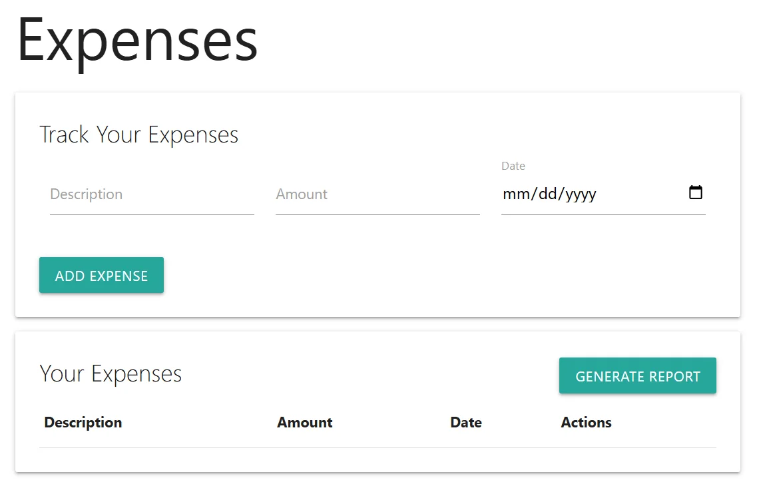The height and width of the screenshot is (486, 759).
Task: Click the Track Your Expenses heading
Action: point(139,134)
